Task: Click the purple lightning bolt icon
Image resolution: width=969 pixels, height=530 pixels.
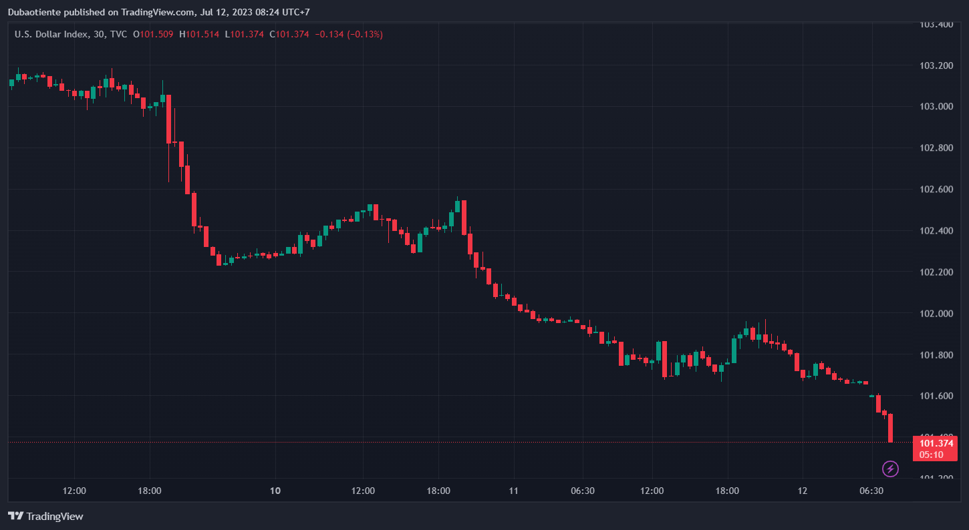Action: click(890, 469)
